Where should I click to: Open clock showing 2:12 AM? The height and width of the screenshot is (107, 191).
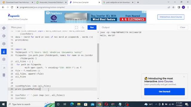179,104
